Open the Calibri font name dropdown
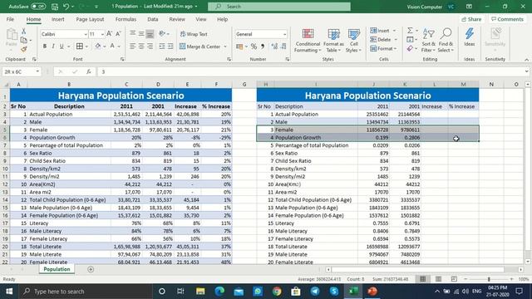 86,34
